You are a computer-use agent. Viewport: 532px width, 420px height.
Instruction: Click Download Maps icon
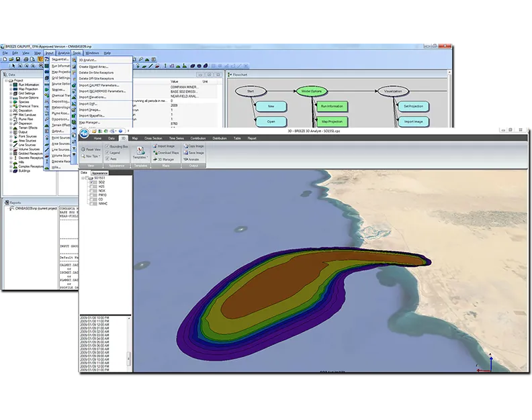pos(154,153)
